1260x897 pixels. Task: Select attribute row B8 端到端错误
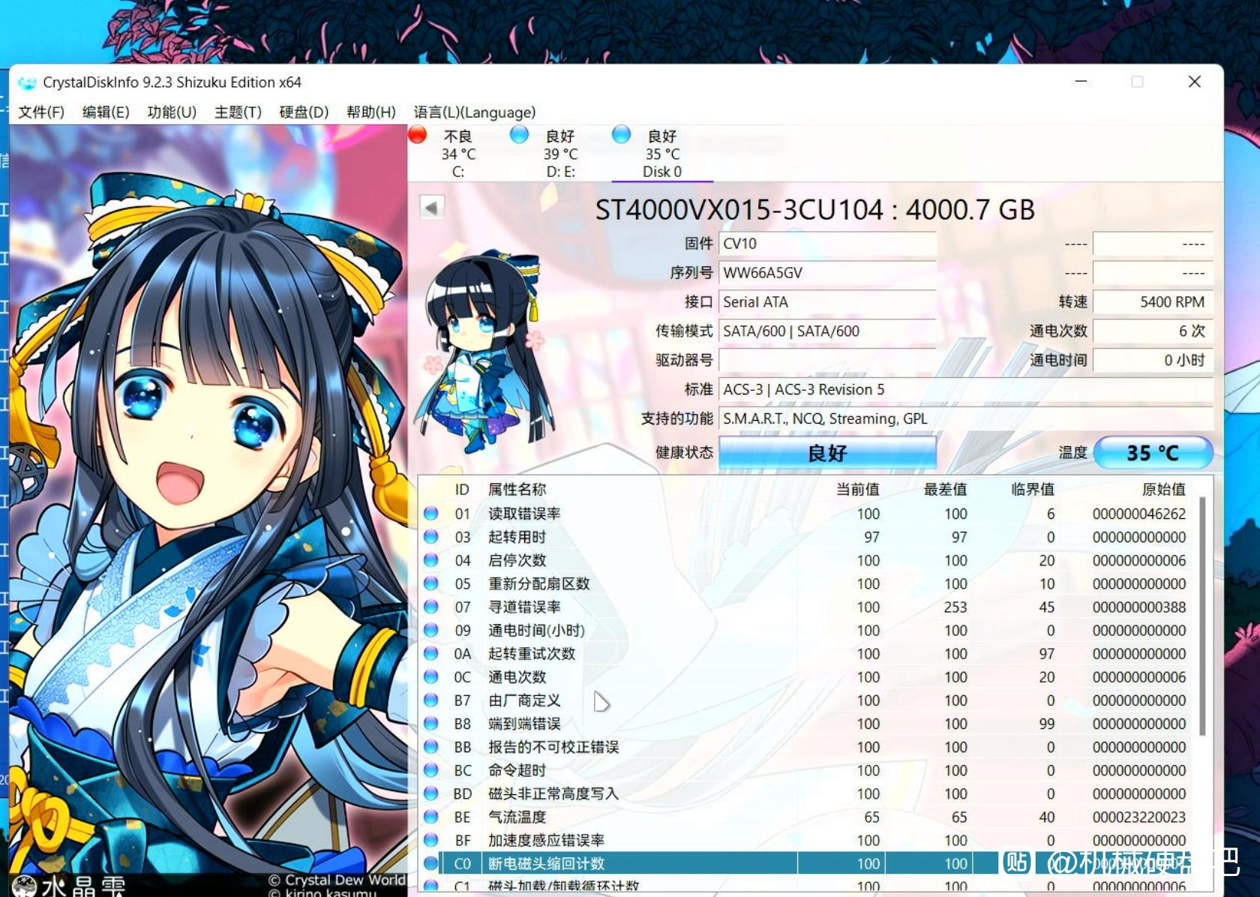tap(808, 724)
